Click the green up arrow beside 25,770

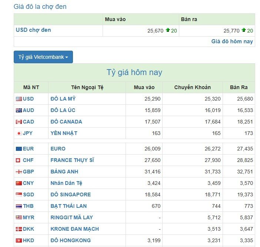pos(244,30)
